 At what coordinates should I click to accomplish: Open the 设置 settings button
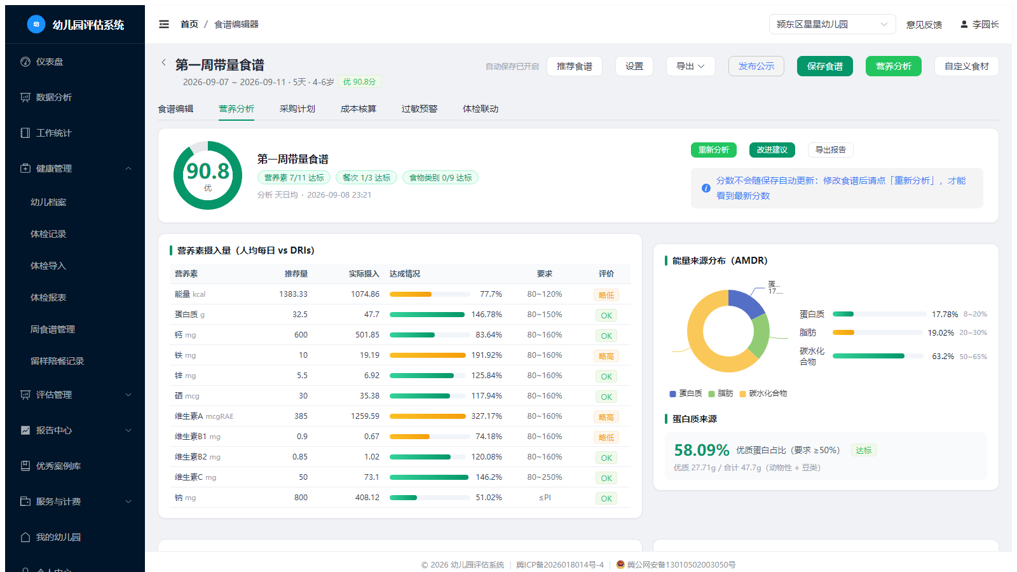(x=634, y=66)
